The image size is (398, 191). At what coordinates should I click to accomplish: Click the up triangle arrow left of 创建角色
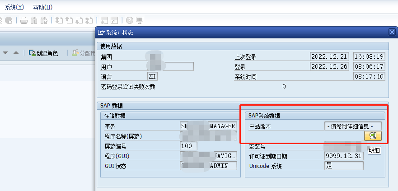click(x=16, y=53)
